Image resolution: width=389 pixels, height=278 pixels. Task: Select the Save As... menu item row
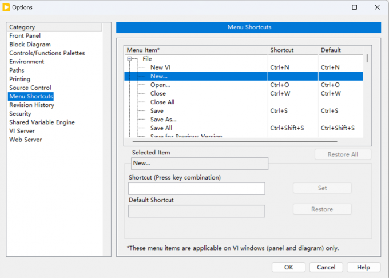244,120
